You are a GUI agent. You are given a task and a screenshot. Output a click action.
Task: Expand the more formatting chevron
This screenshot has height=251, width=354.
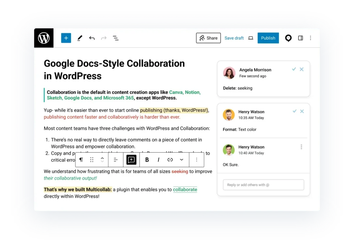tap(181, 160)
